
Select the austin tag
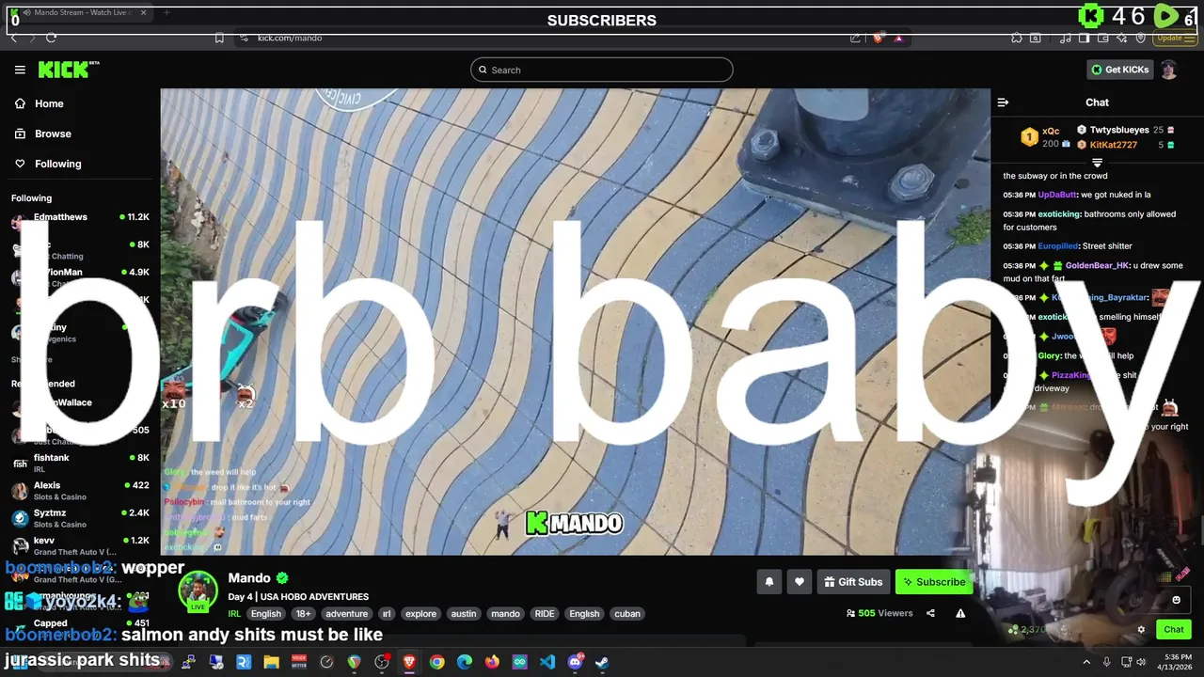point(464,614)
